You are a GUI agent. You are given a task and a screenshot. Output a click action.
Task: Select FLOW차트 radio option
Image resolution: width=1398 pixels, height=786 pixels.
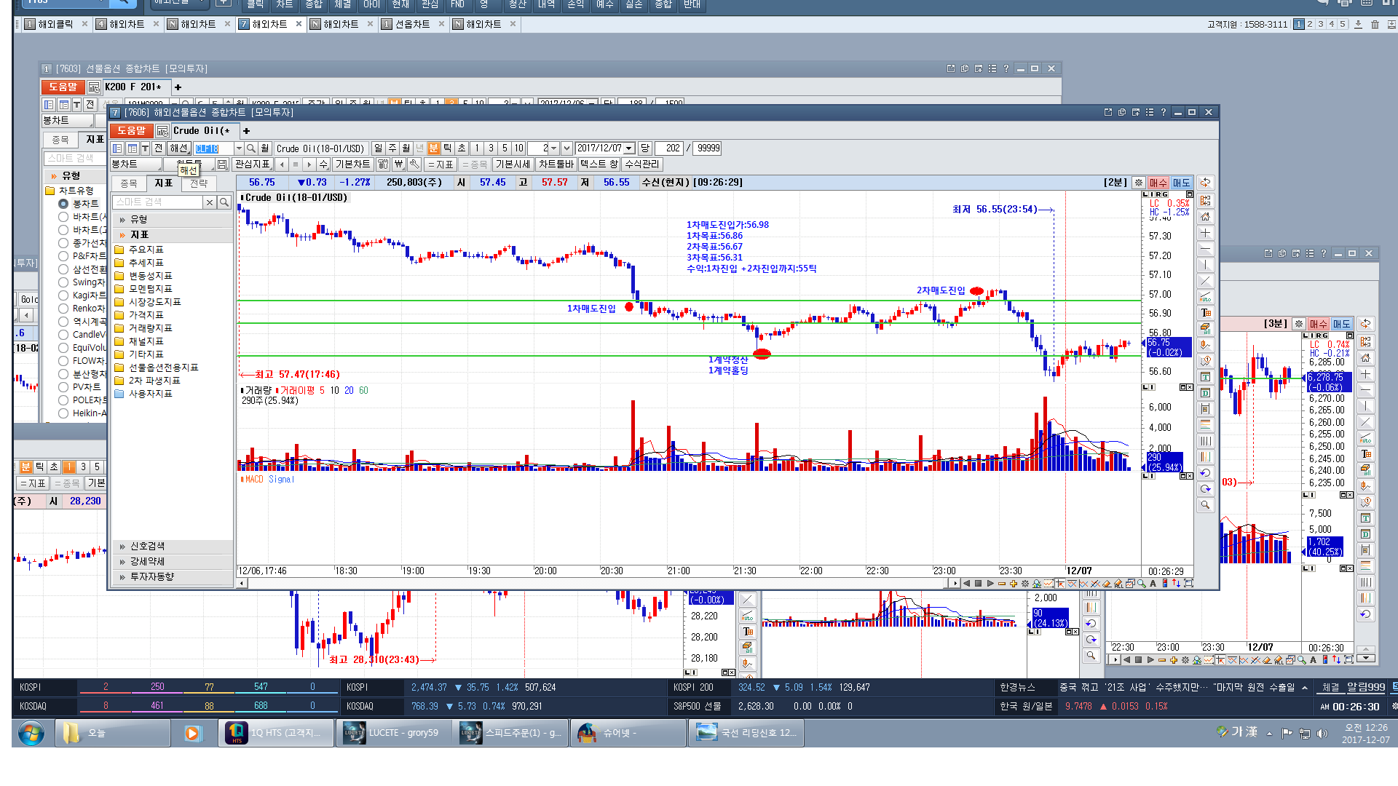(x=63, y=361)
